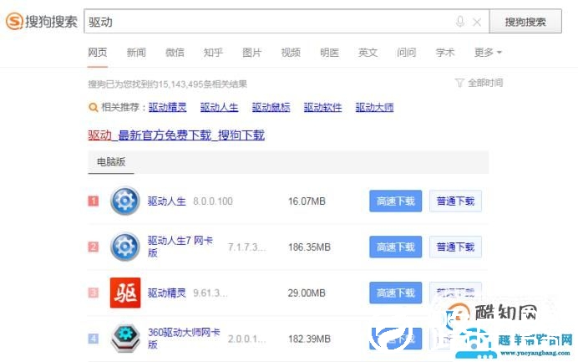Screen dimensions: 578x362
Task: Switch to the 微信 tab
Action: click(175, 53)
